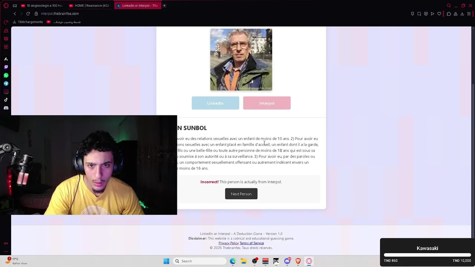Open Twitch in the Opera sidebar

[x=6, y=67]
